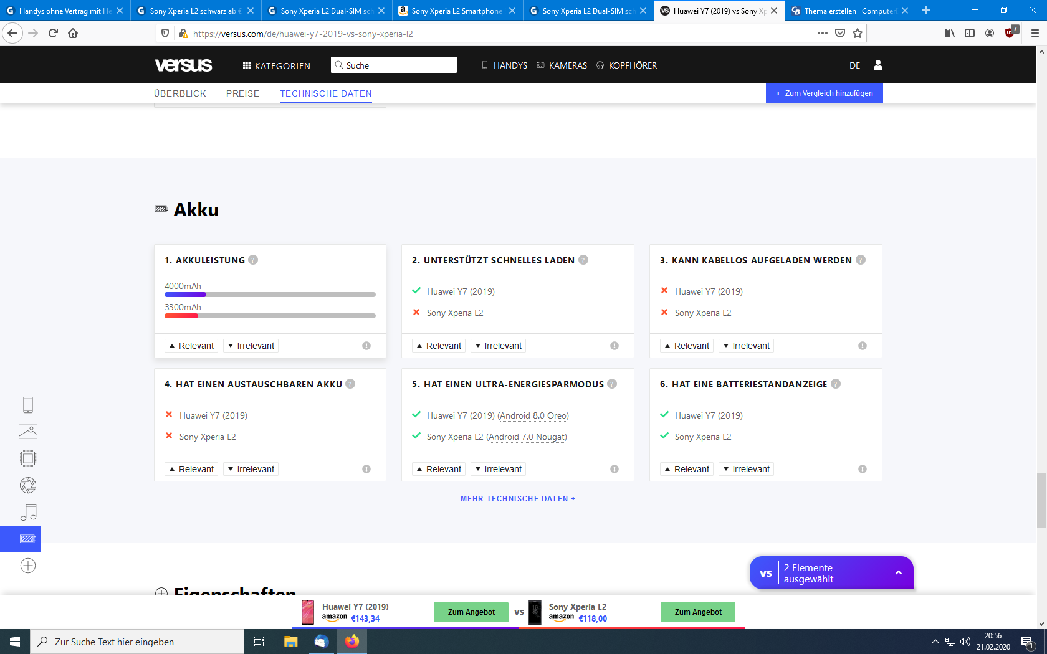This screenshot has width=1047, height=654.
Task: Click the Firefox reload button
Action: click(x=53, y=33)
